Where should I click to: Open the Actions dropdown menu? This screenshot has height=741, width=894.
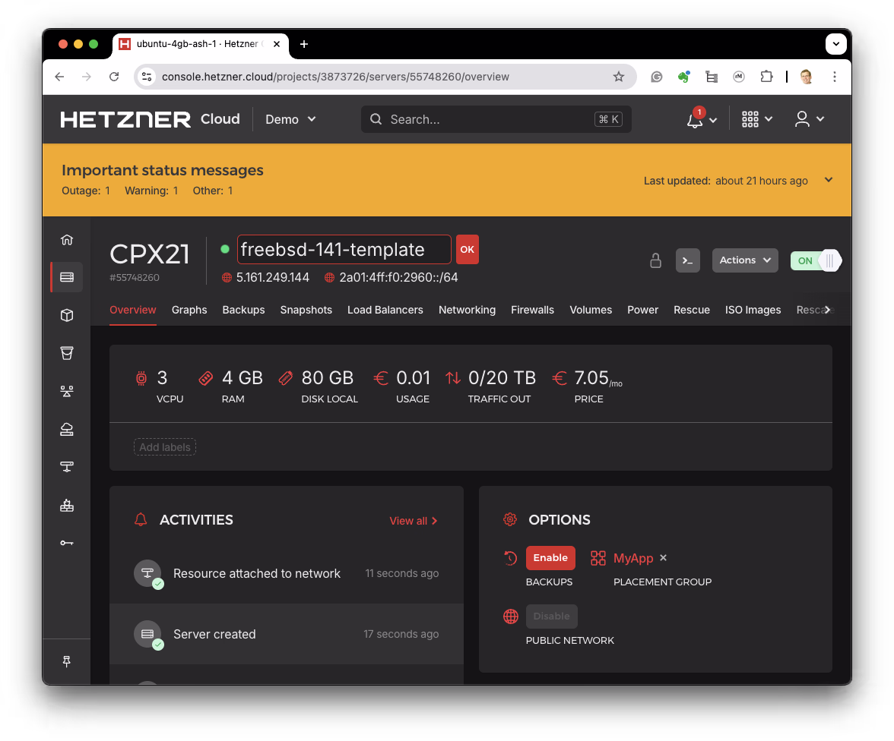tap(745, 260)
